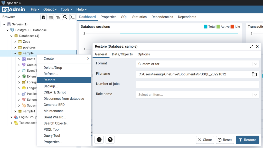Click the Number of jobs input field
The image size is (263, 148).
coord(197,84)
